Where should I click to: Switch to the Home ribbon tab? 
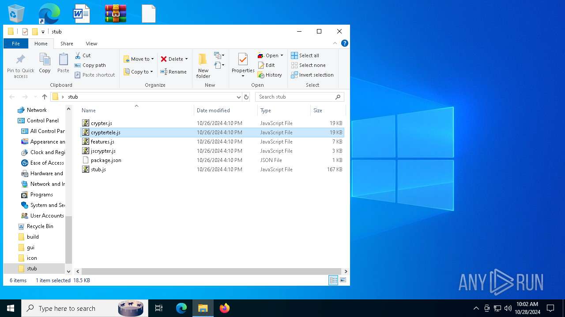(x=41, y=44)
